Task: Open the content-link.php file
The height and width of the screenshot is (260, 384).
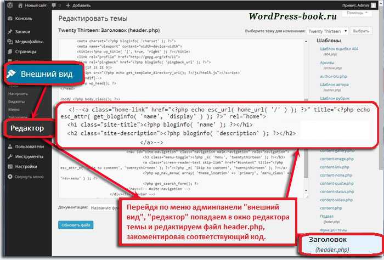Action: 335,167
